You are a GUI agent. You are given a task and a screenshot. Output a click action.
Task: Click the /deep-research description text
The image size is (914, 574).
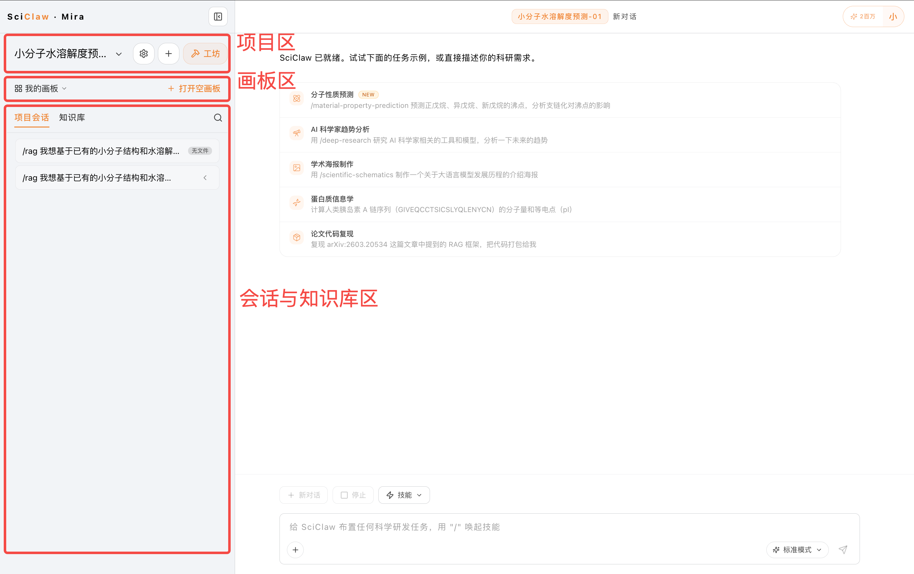[429, 141]
